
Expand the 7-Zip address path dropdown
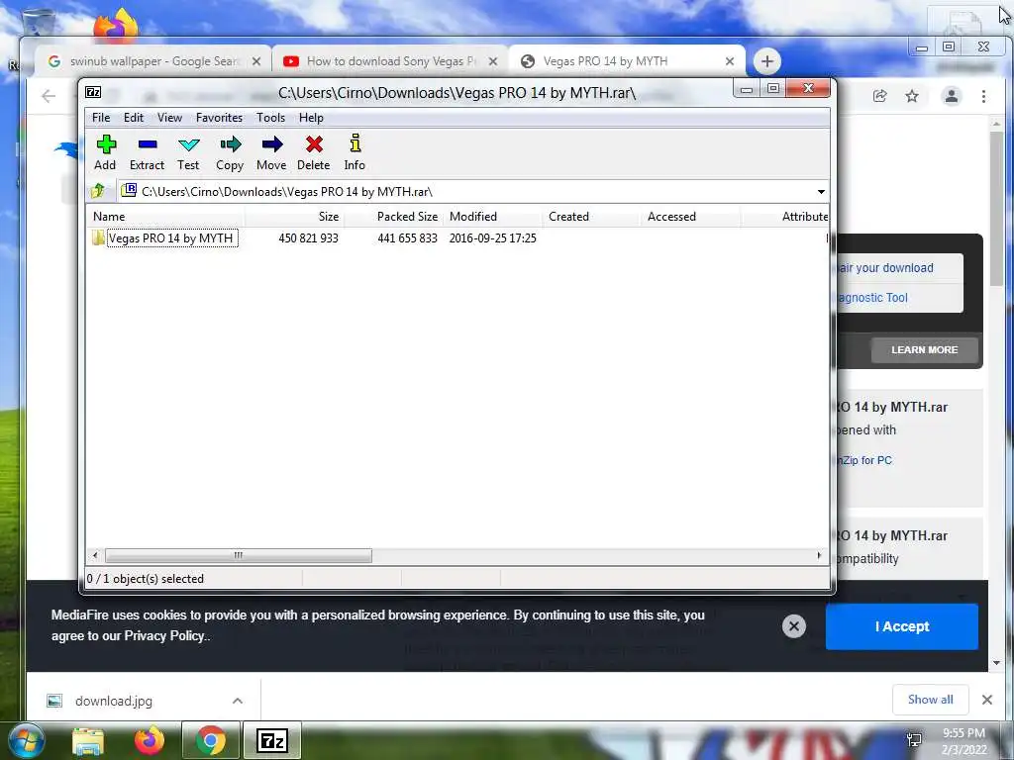coord(821,191)
